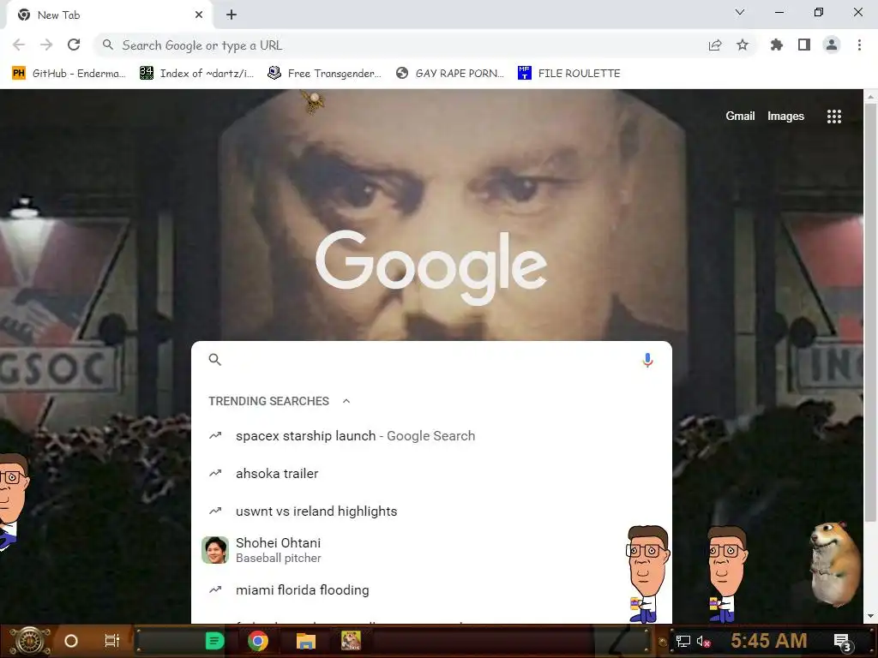The image size is (878, 658).
Task: Open a new tab with the plus button
Action: click(232, 15)
